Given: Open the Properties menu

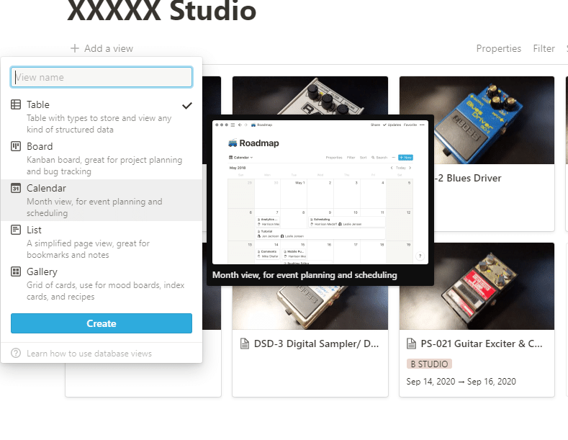Looking at the screenshot, I should click(498, 48).
